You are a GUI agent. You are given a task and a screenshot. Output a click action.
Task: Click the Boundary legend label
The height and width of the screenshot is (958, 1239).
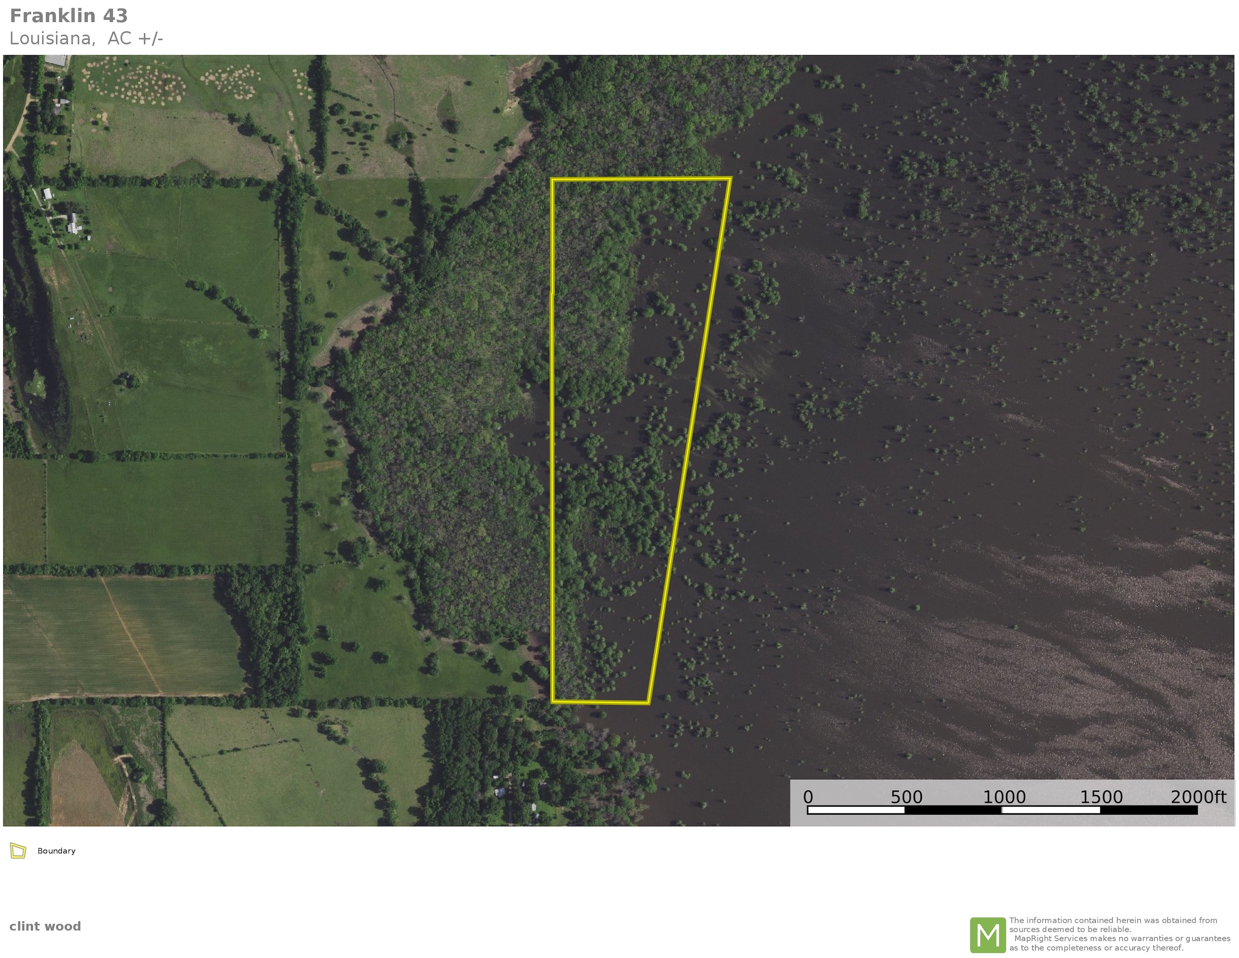point(56,851)
